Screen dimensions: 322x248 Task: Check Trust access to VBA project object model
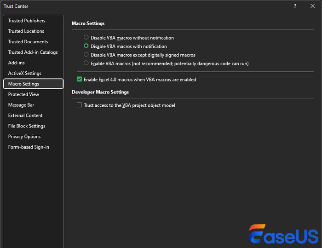tap(80, 105)
